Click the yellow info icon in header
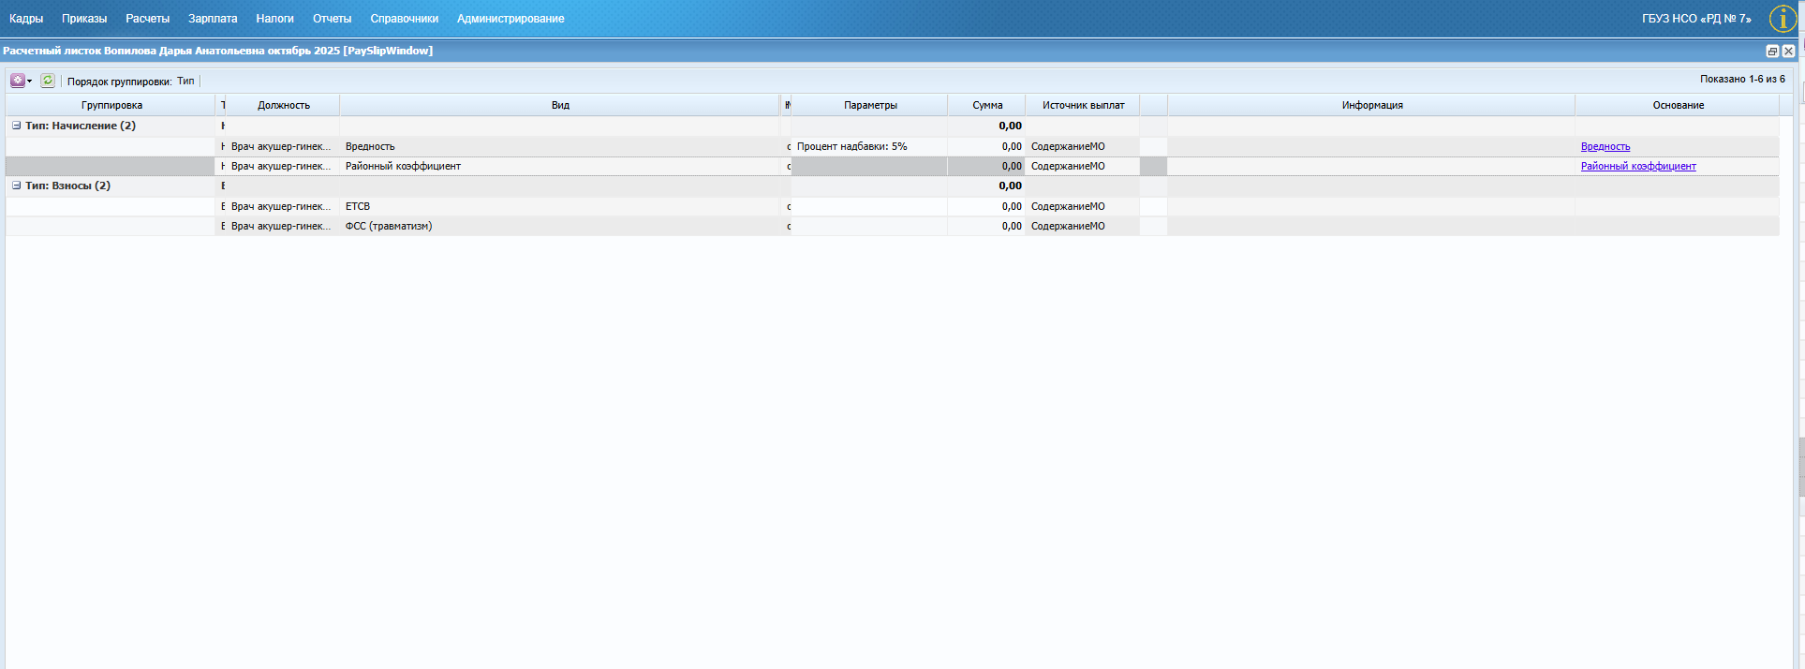Screen dimensions: 1805x669 [1782, 19]
